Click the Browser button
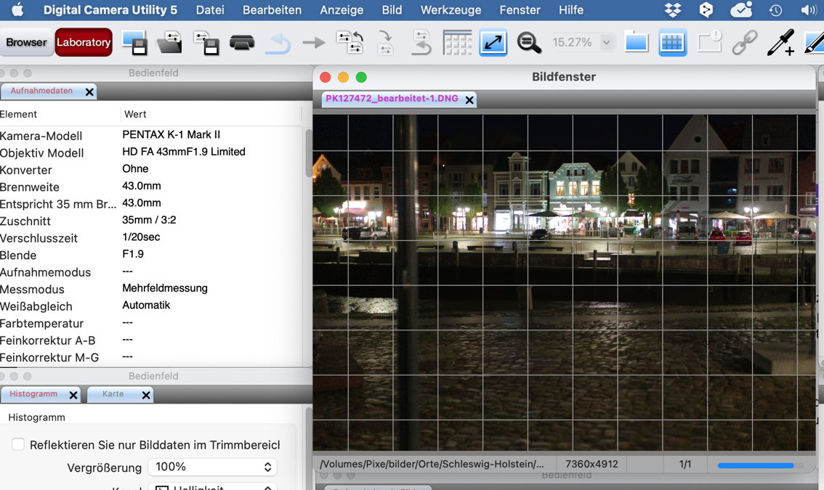Screen dimensions: 824x490 tap(26, 42)
